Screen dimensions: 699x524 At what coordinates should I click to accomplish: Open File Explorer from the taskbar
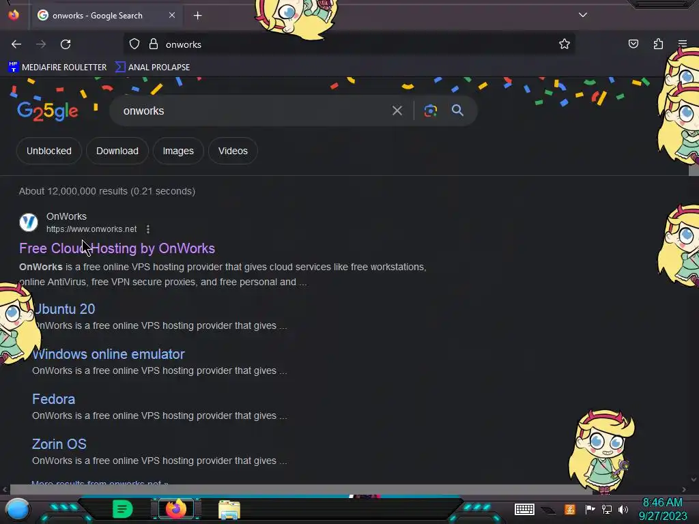(229, 510)
